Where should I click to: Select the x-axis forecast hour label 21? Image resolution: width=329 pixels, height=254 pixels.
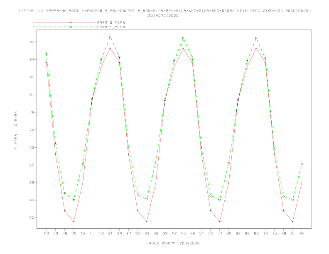click(110, 233)
